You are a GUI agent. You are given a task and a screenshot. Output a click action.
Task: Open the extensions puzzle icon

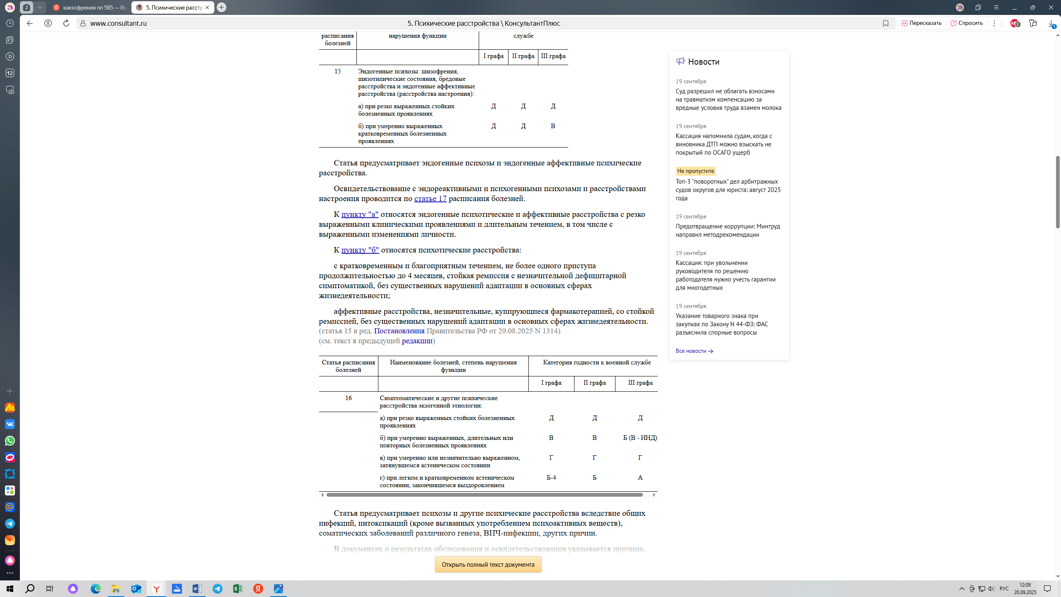[1033, 23]
